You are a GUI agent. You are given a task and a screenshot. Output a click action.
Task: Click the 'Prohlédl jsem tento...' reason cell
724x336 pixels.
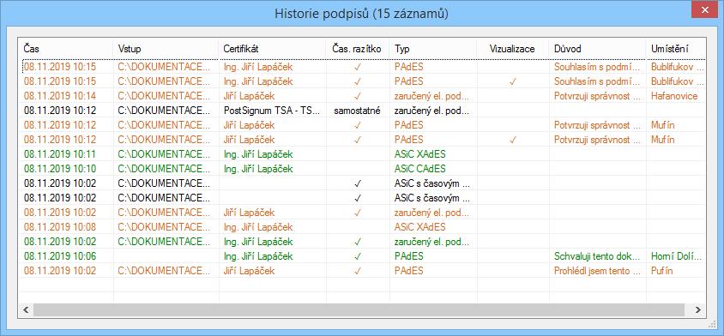coord(597,271)
